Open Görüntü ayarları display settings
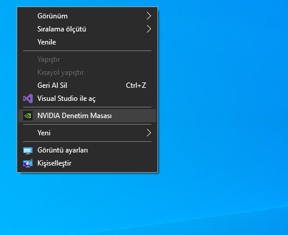The height and width of the screenshot is (235, 288). pyautogui.click(x=87, y=150)
